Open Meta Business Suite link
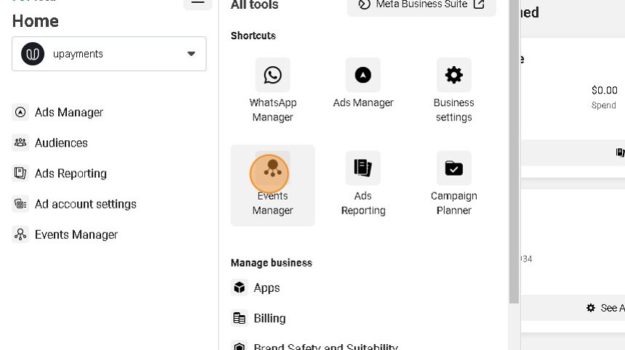 (422, 5)
